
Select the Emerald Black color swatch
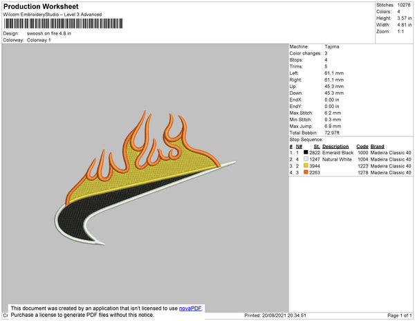[306, 152]
